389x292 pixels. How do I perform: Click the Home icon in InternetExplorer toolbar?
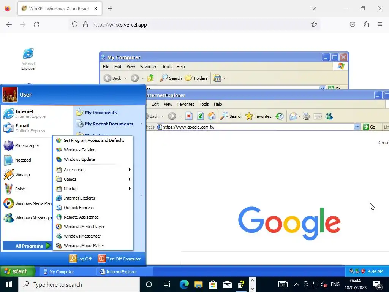click(212, 116)
